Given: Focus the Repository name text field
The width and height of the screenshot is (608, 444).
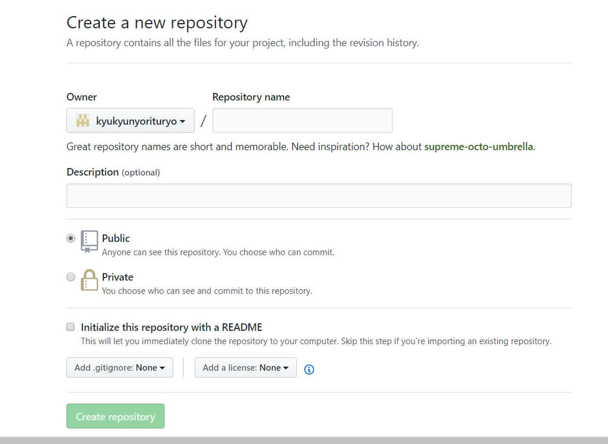Looking at the screenshot, I should click(302, 120).
